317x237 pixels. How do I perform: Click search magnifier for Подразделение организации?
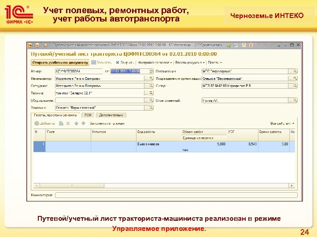(x=295, y=79)
